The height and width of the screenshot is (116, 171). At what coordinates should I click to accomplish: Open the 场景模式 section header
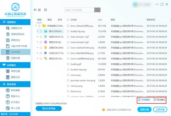(x=15, y=22)
